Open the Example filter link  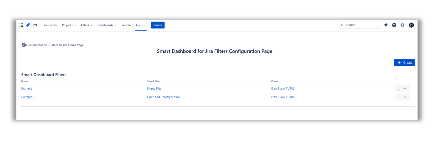click(x=27, y=89)
